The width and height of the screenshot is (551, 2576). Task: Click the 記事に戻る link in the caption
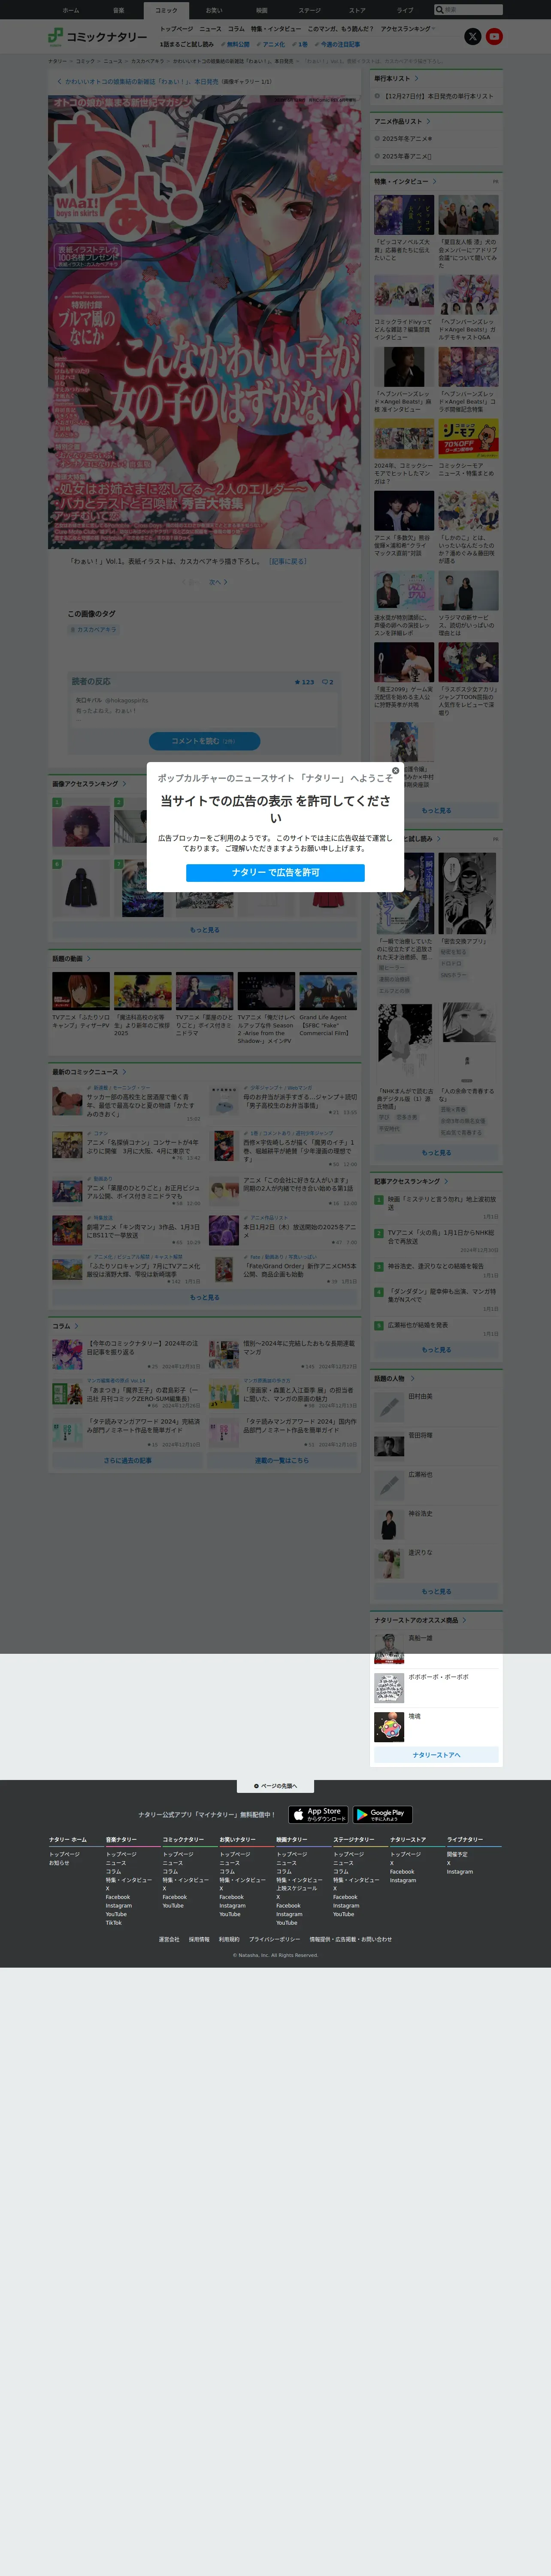click(x=288, y=561)
